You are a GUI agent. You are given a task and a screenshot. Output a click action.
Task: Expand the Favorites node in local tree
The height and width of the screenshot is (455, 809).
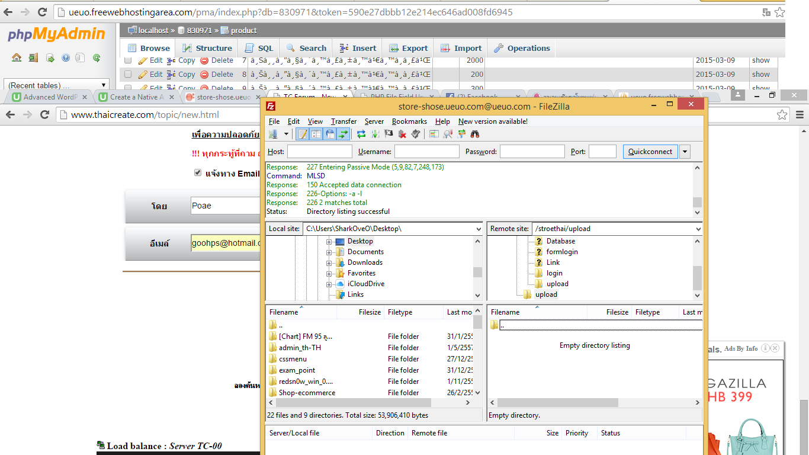click(x=329, y=274)
